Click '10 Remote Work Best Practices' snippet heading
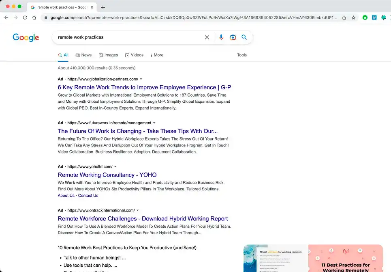The width and height of the screenshot is (391, 272). (127, 248)
